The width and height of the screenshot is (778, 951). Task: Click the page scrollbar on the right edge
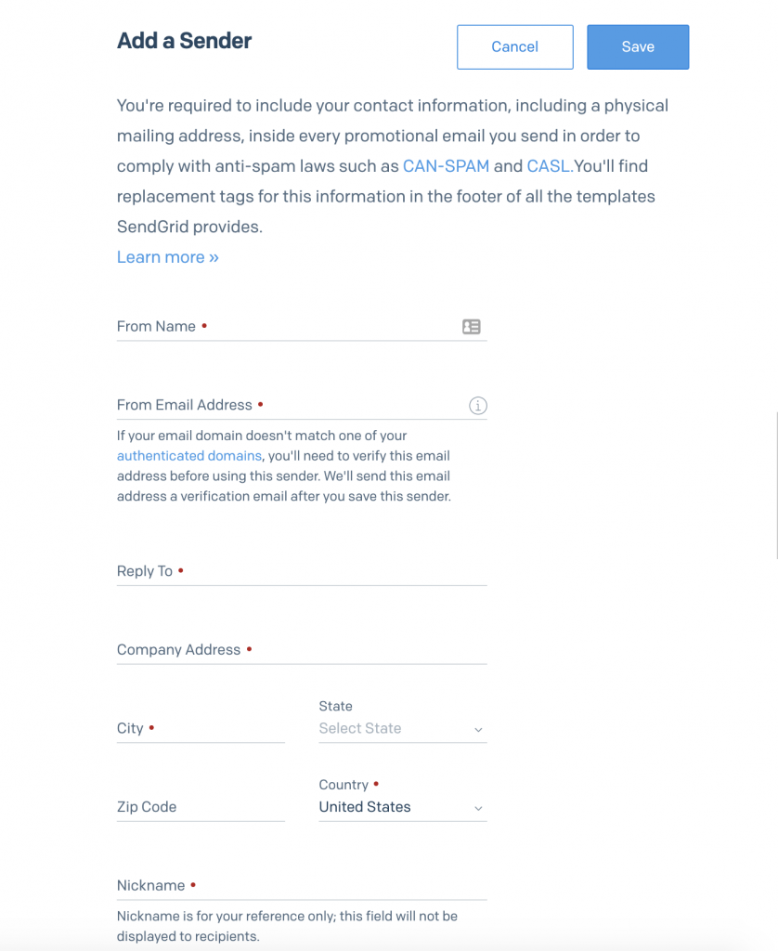point(777,485)
